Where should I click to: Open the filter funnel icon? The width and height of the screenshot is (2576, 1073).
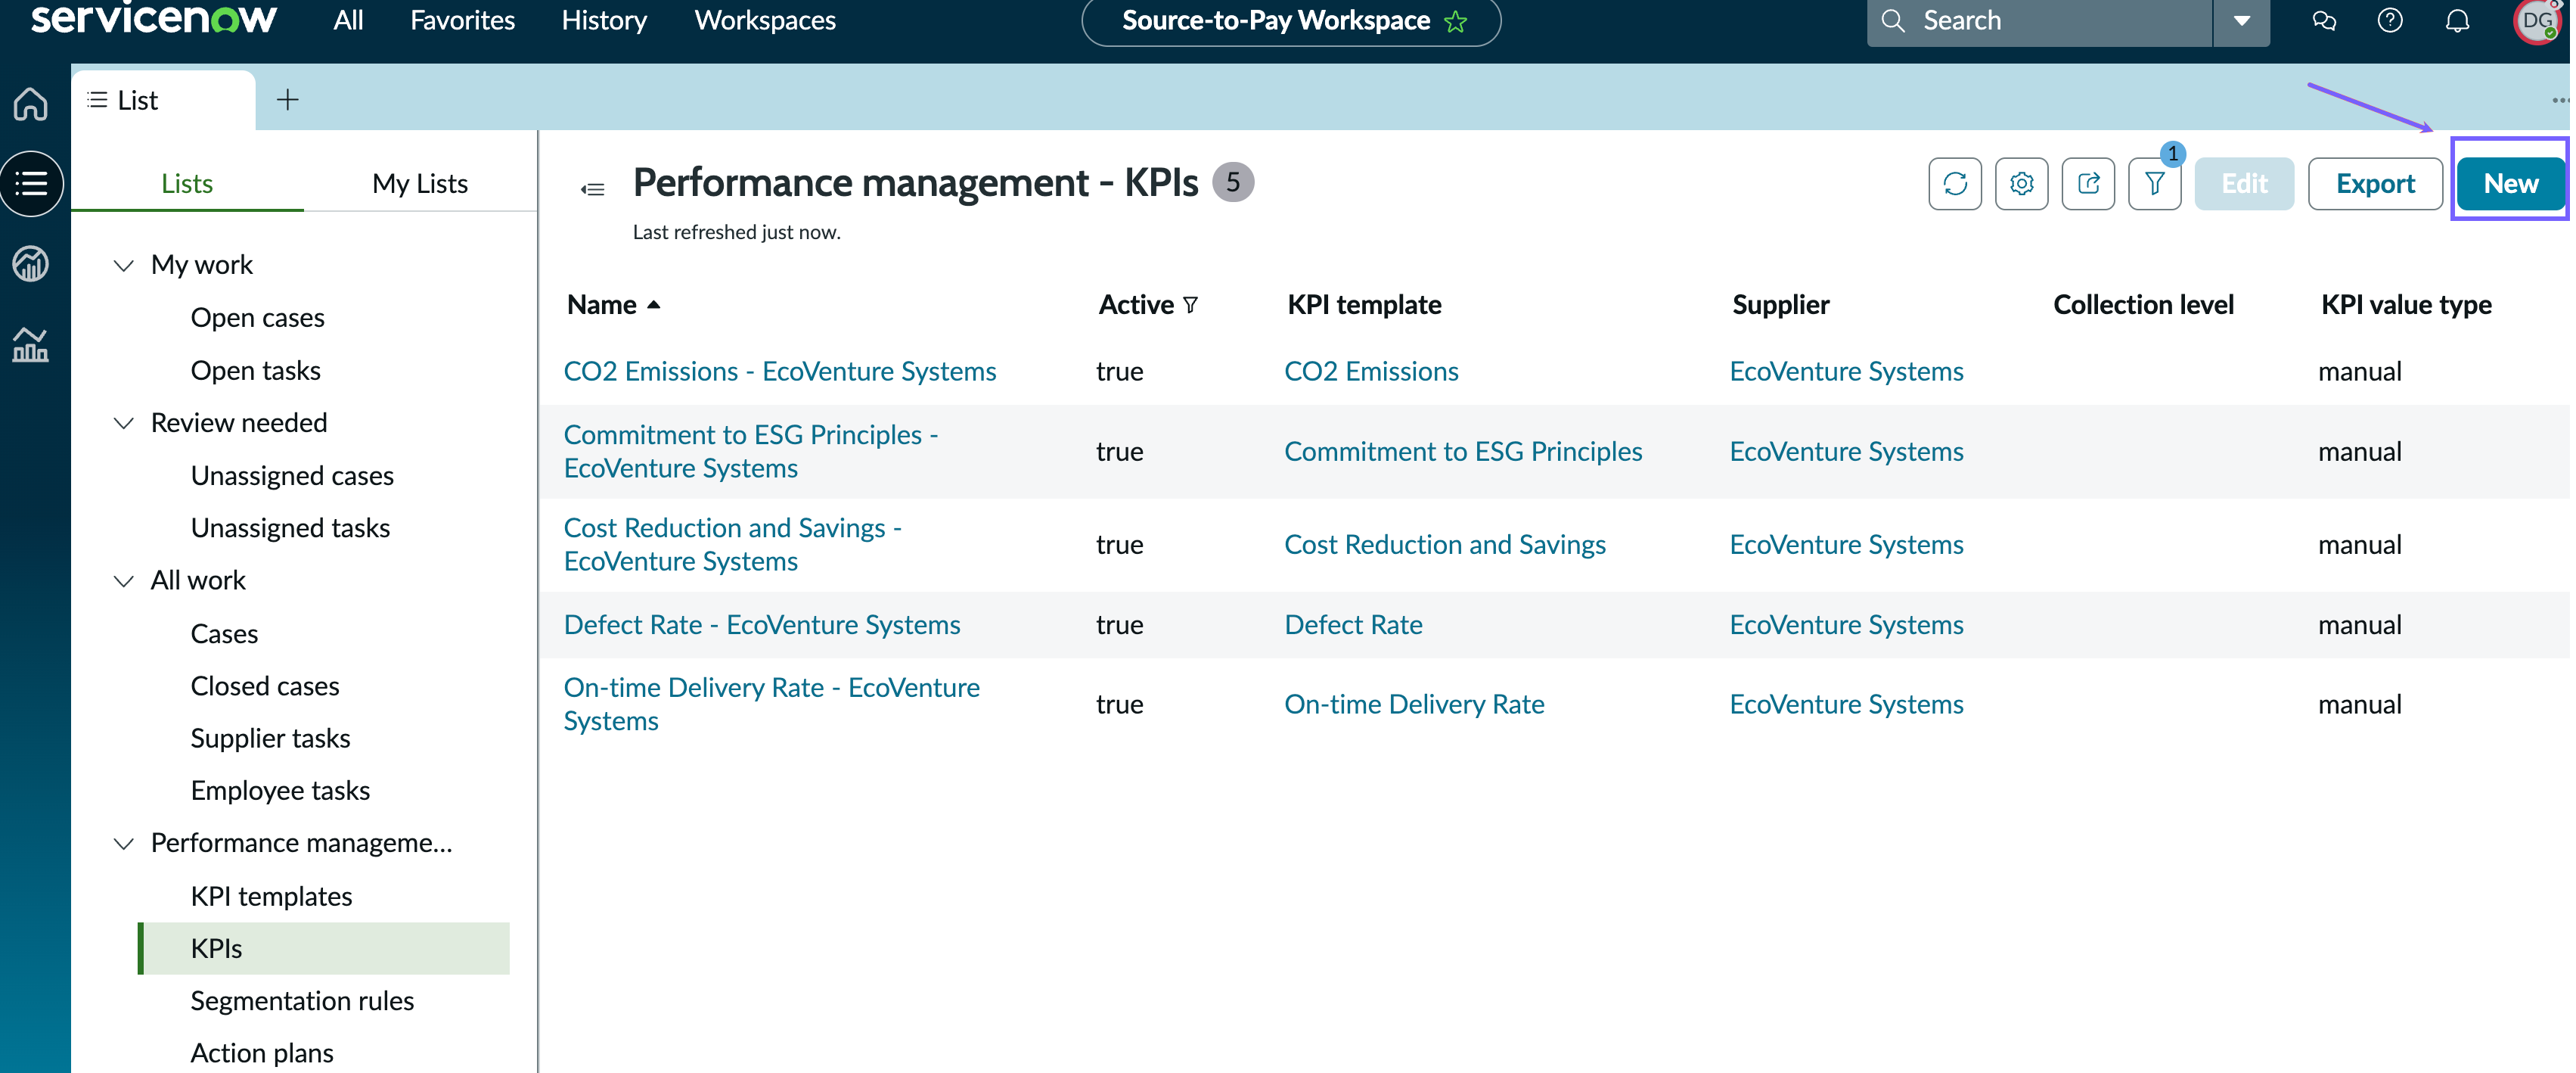[x=2154, y=184]
